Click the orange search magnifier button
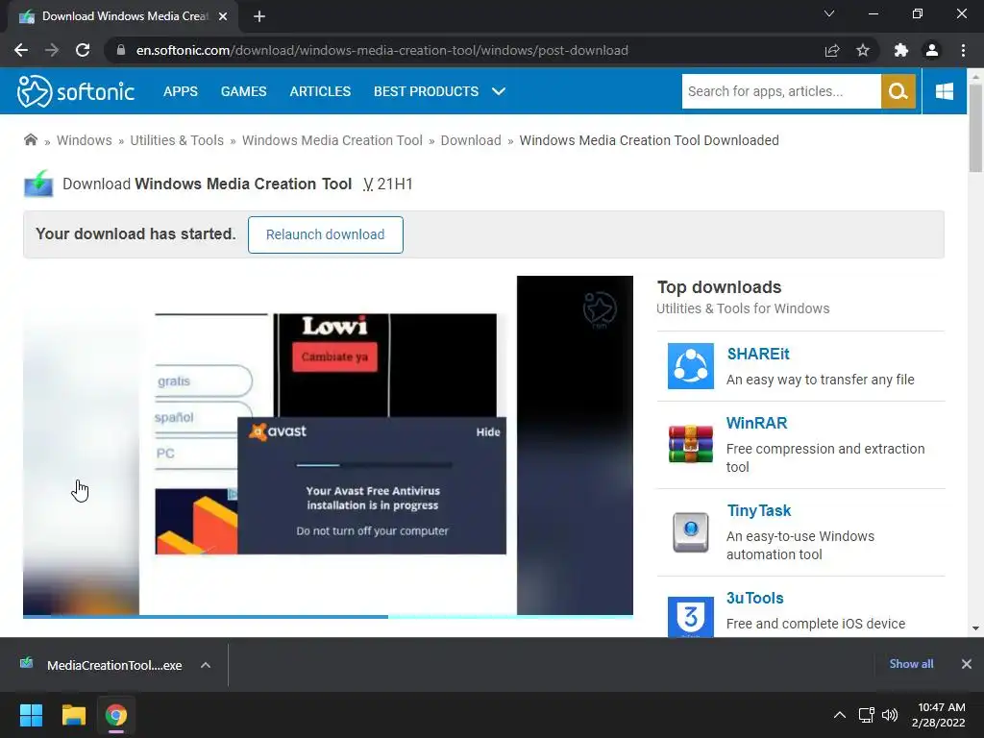Image resolution: width=984 pixels, height=738 pixels. pos(898,91)
